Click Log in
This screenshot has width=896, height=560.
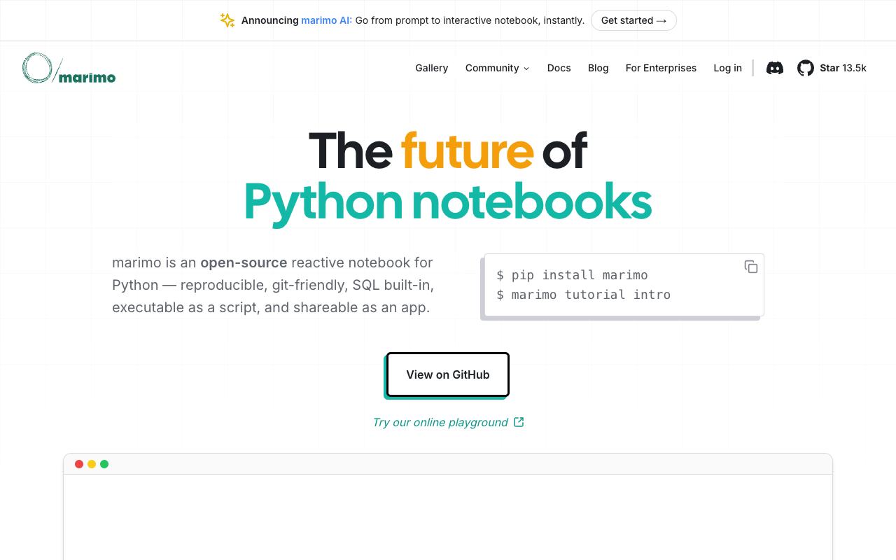727,68
